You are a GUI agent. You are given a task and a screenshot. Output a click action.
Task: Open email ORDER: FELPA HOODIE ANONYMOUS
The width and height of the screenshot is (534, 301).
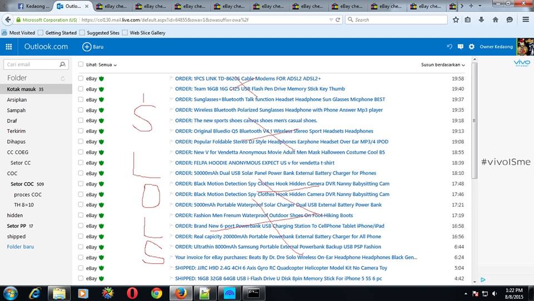[255, 163]
